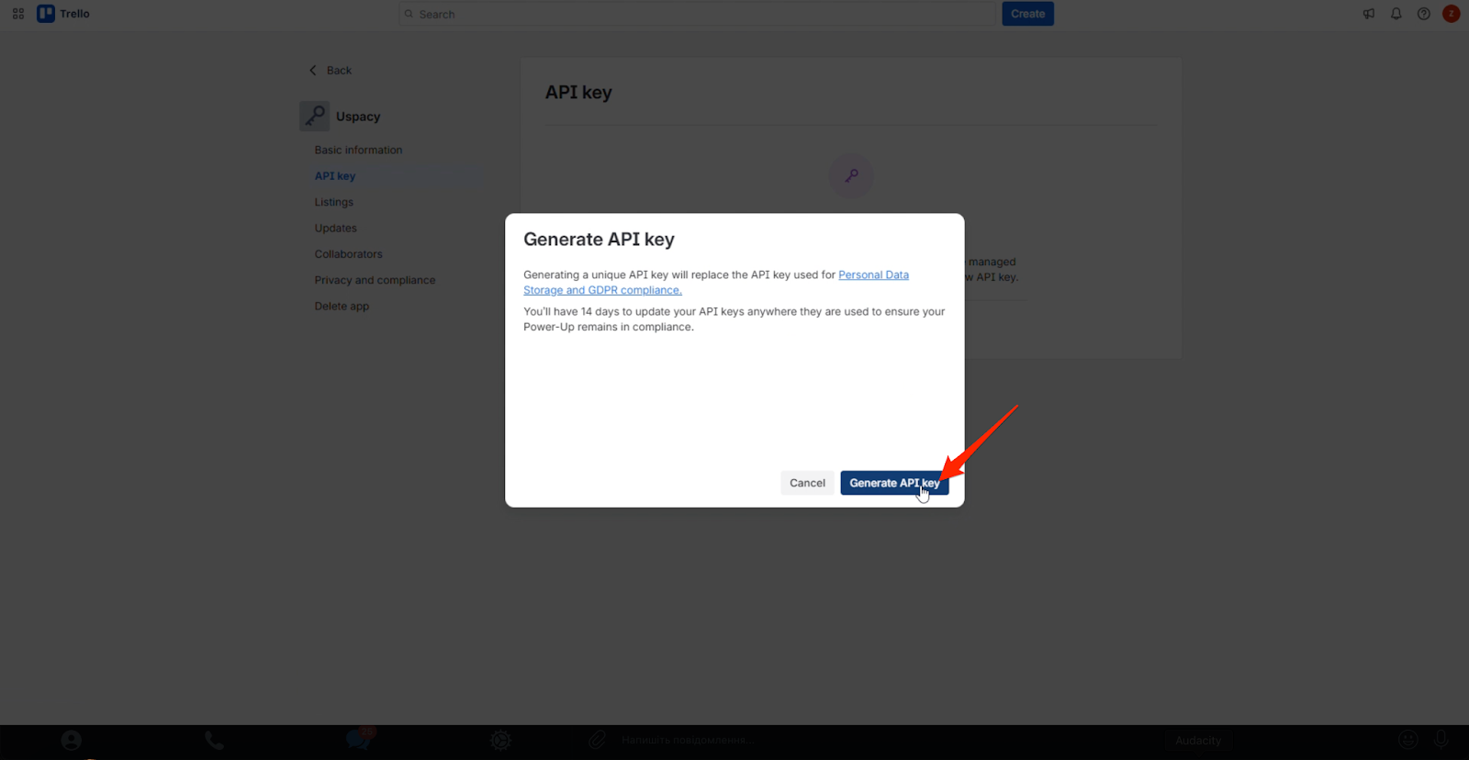Image resolution: width=1469 pixels, height=760 pixels.
Task: Open the notifications bell
Action: [1396, 14]
